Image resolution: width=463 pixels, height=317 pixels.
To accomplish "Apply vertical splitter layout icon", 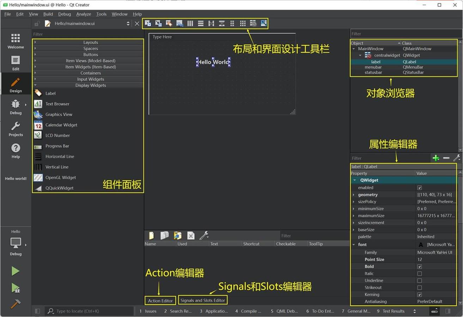I will (x=222, y=23).
